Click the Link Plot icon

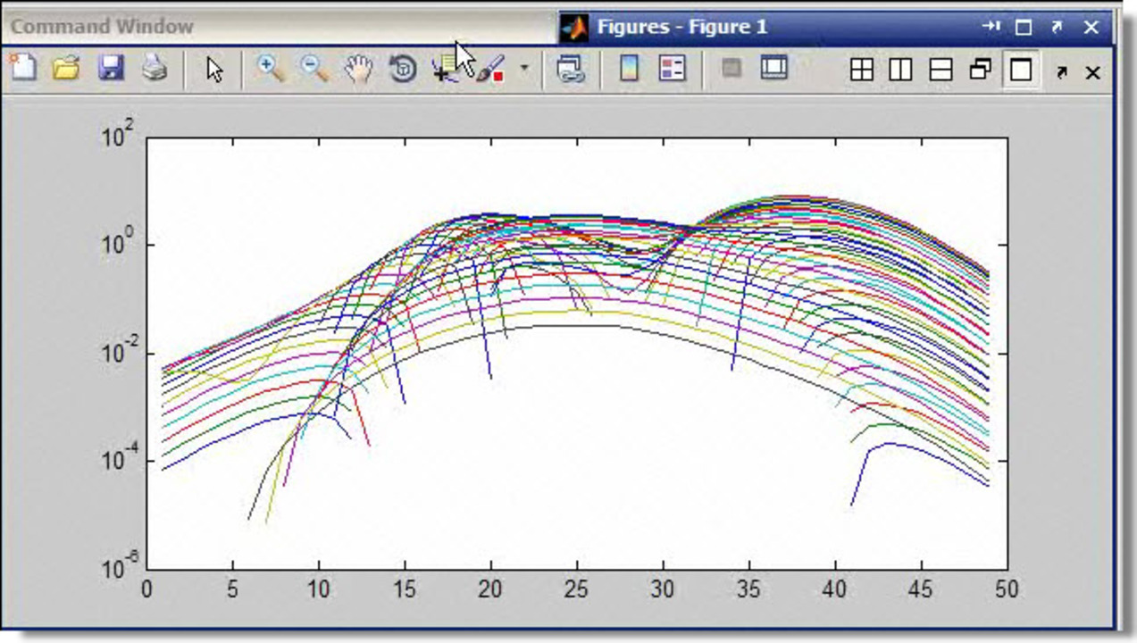coord(569,69)
